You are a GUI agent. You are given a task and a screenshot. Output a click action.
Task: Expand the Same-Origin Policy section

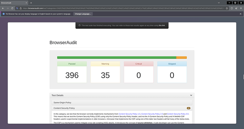coord(122,102)
